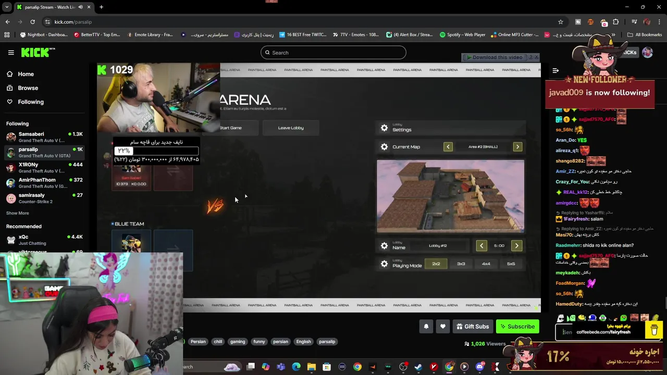Open the Chrome three-dot menu

click(660, 22)
